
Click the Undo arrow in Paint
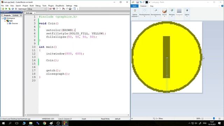click(x=141, y=2)
